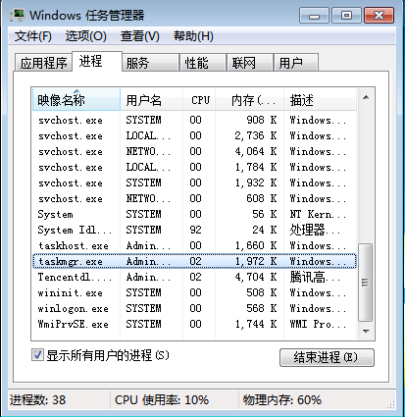Click the scrollbar down arrow

[x=366, y=332]
